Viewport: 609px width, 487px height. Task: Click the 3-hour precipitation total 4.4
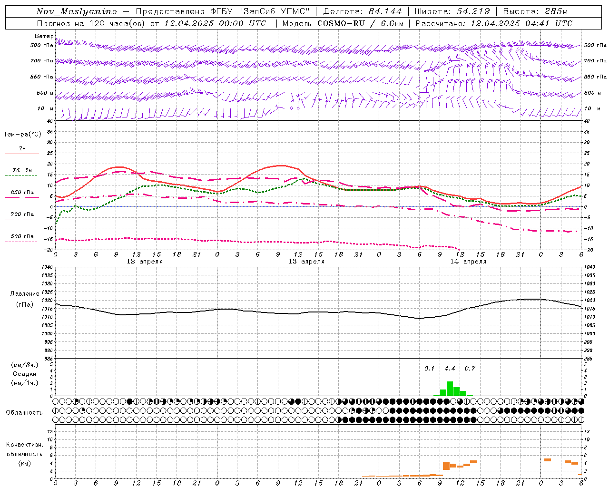[450, 368]
